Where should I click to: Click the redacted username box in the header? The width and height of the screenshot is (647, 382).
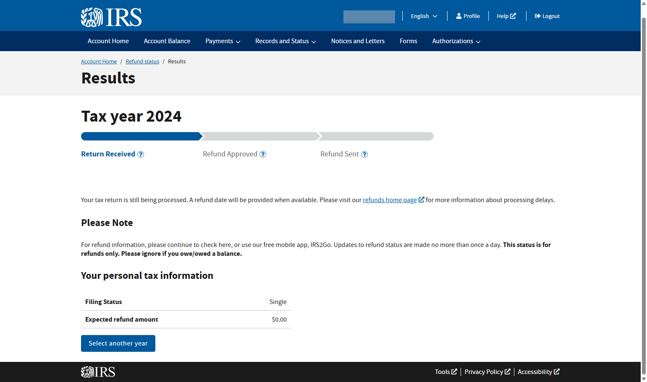coord(369,17)
